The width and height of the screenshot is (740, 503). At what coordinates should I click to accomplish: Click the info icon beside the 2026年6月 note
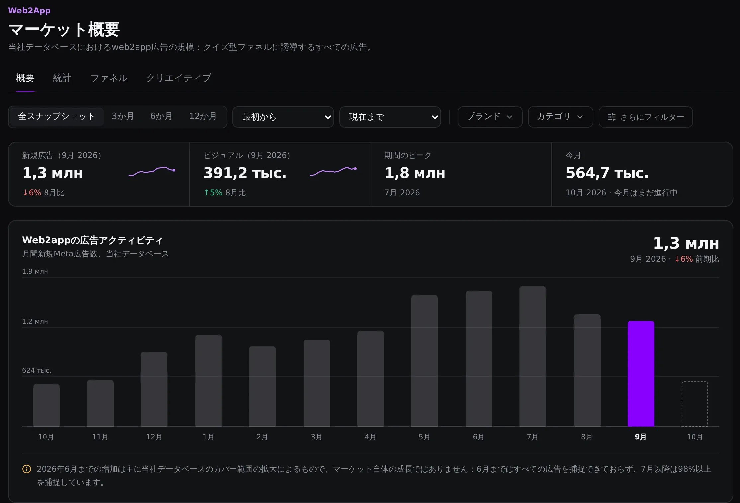click(27, 469)
